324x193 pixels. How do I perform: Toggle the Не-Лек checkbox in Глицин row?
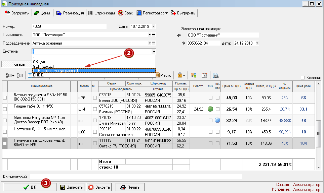point(217,109)
